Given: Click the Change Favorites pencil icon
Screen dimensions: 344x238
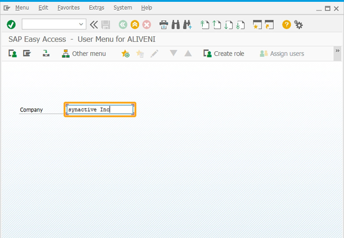Looking at the screenshot, I should click(x=154, y=54).
